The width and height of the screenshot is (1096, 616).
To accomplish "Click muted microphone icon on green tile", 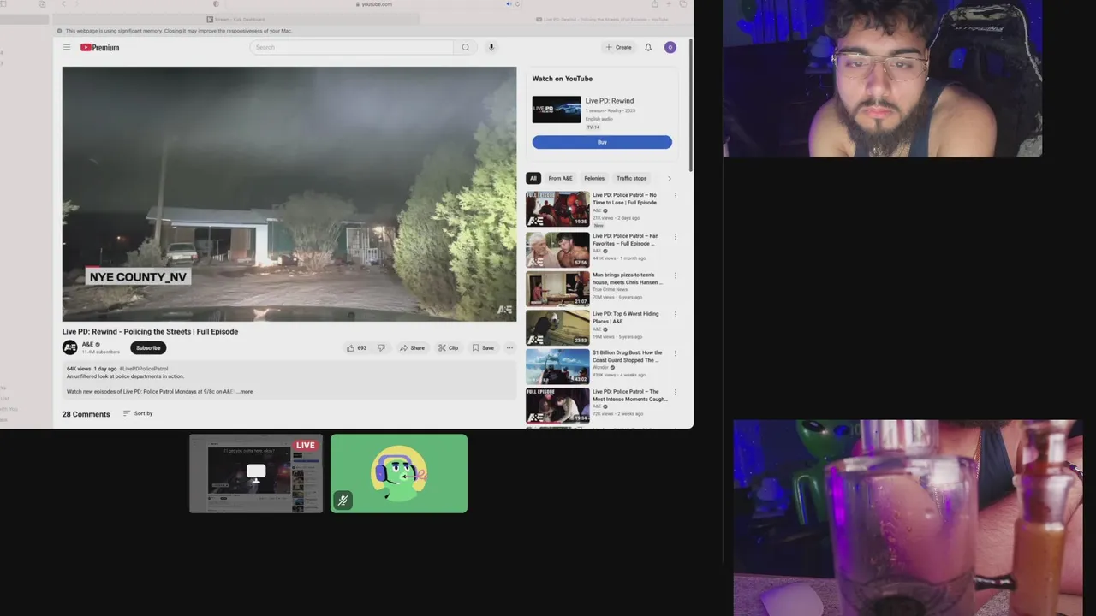I will point(342,500).
